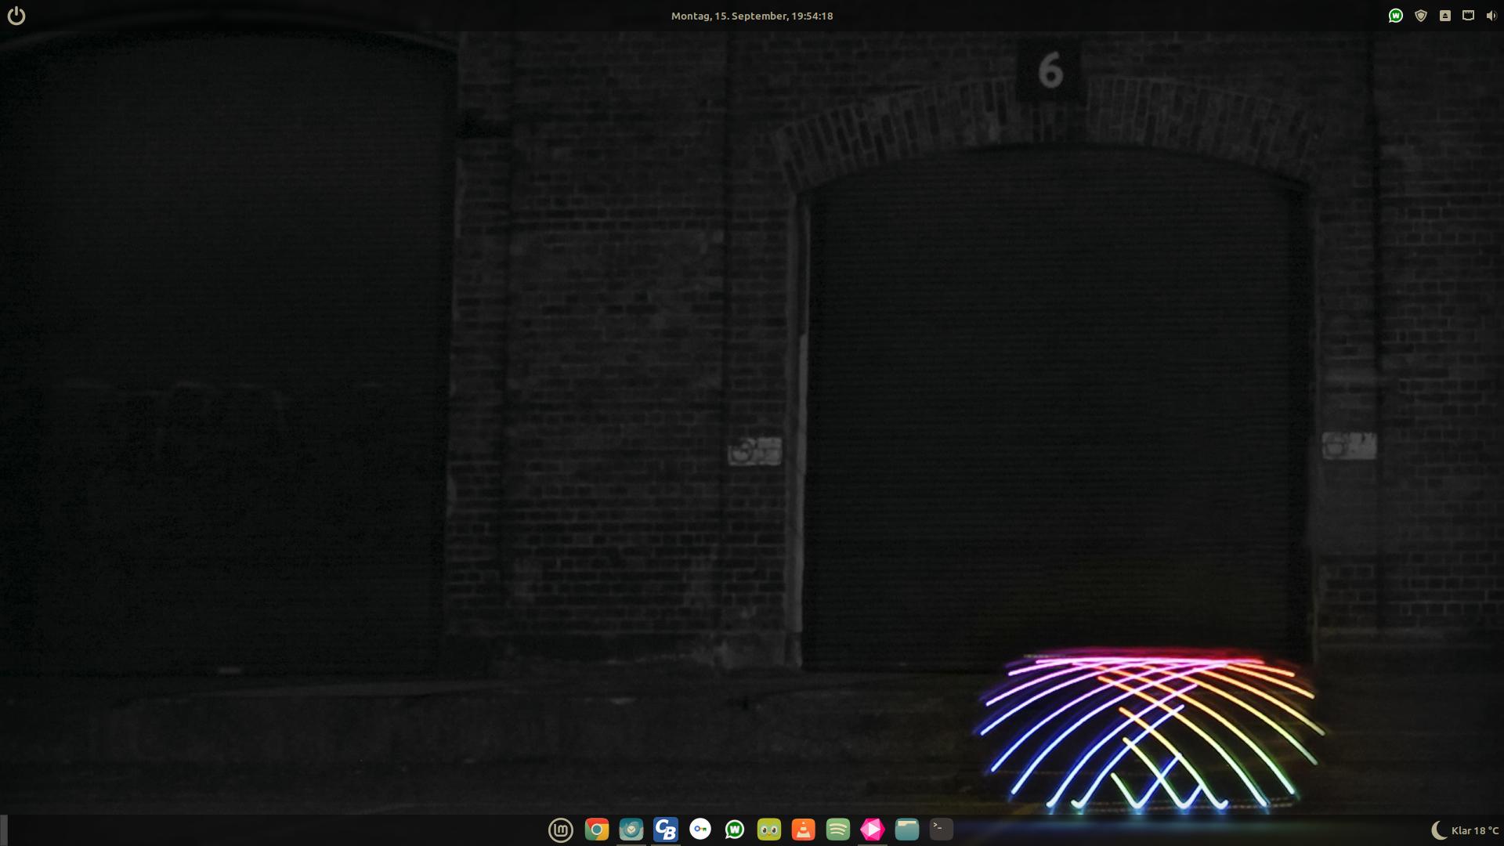Click the WhatsApp tray indicator

coord(1395,16)
